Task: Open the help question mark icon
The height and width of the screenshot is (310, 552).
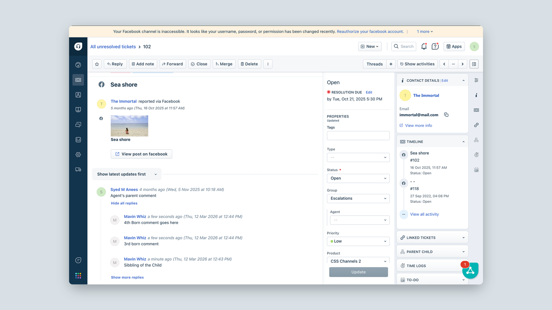Action: pyautogui.click(x=435, y=46)
